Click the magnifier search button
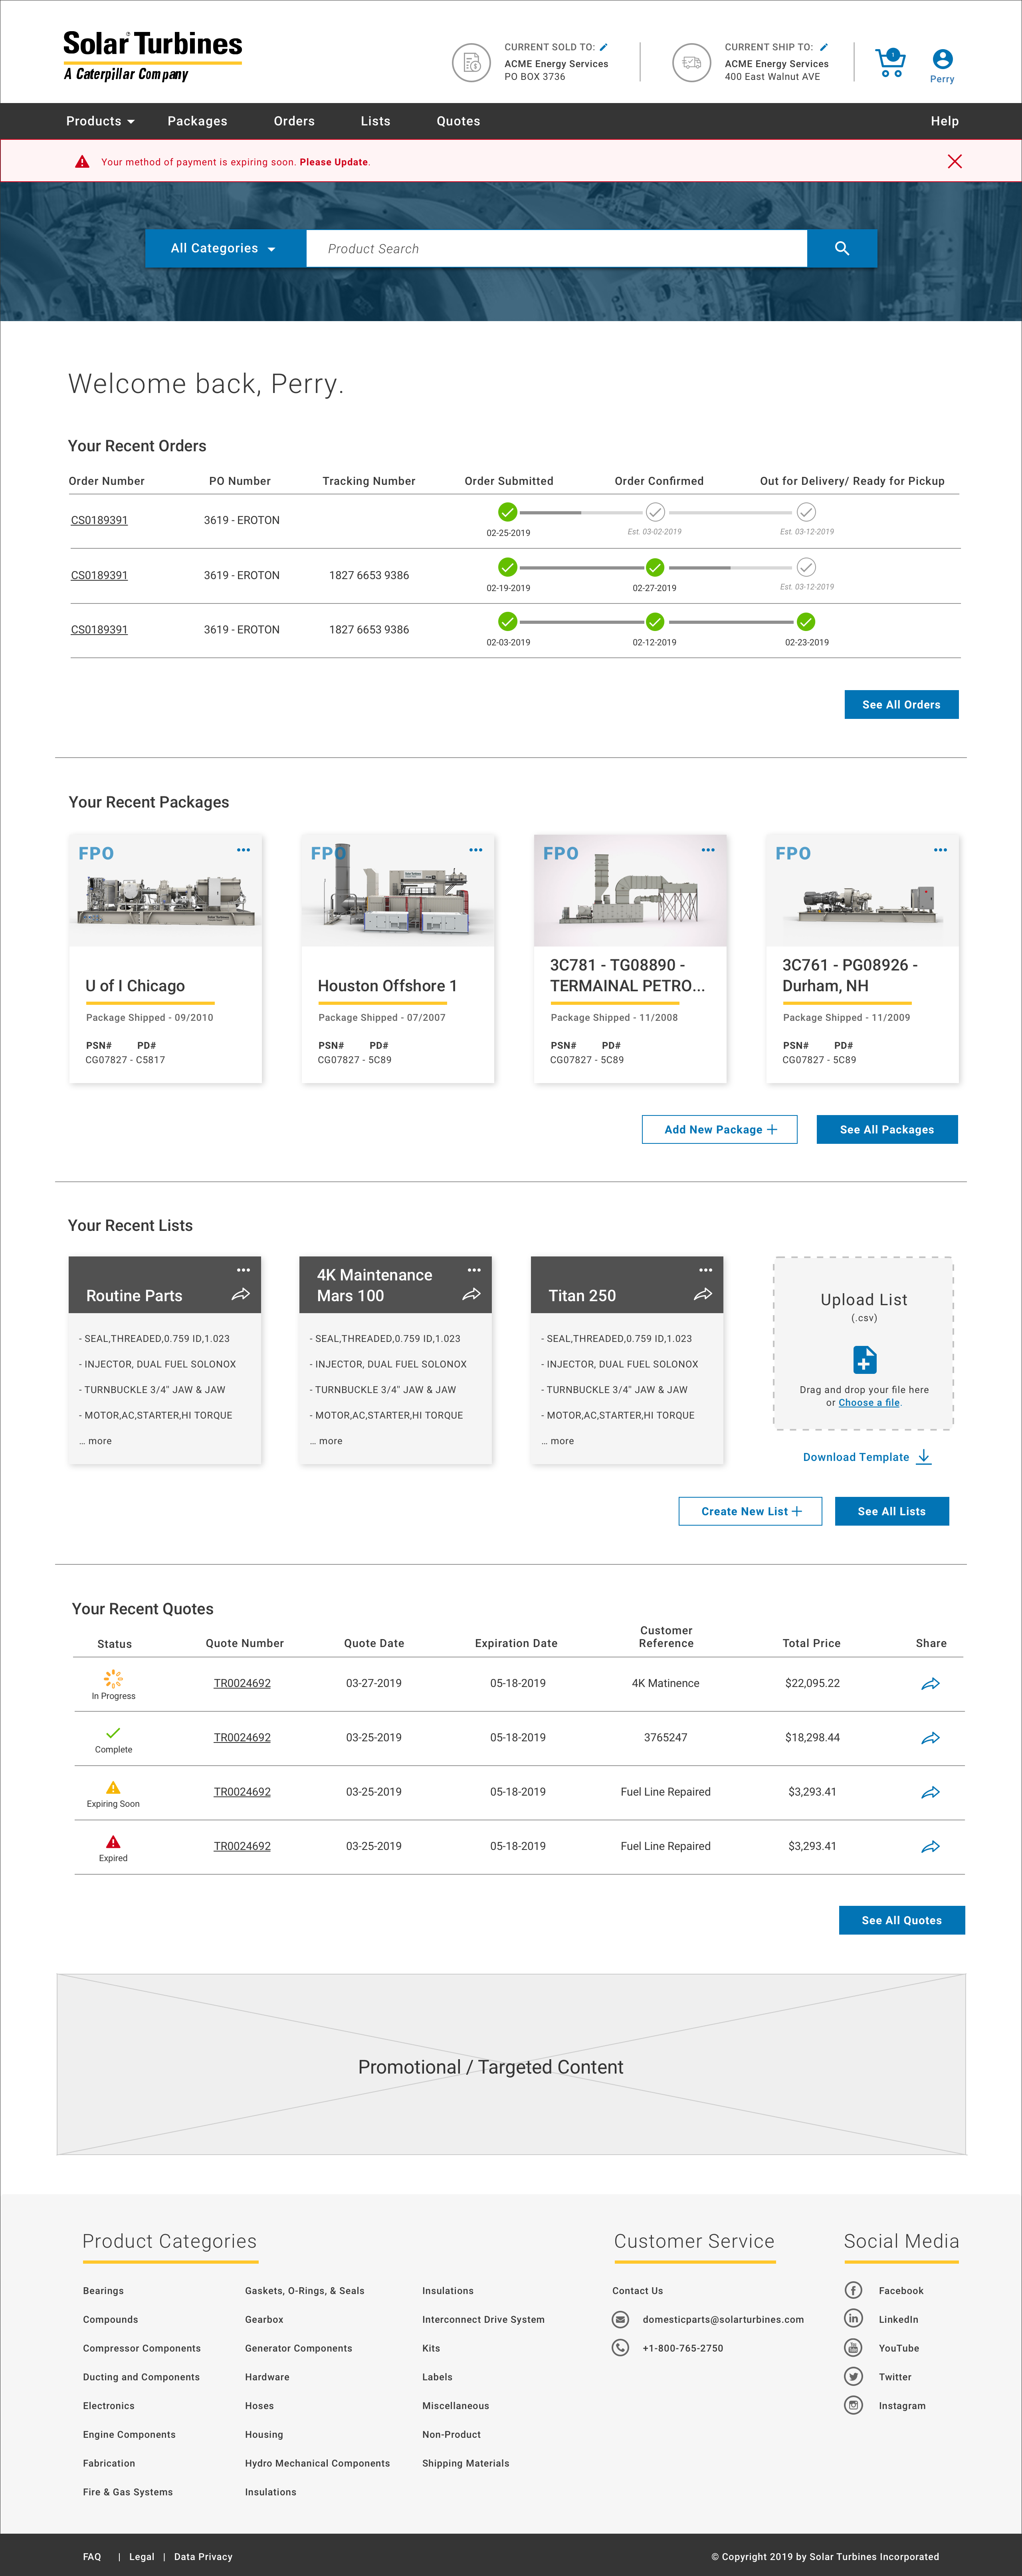Viewport: 1022px width, 2576px height. [842, 249]
